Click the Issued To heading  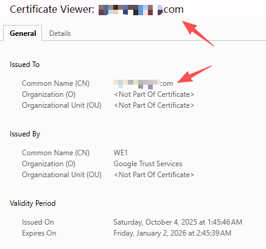(x=24, y=65)
